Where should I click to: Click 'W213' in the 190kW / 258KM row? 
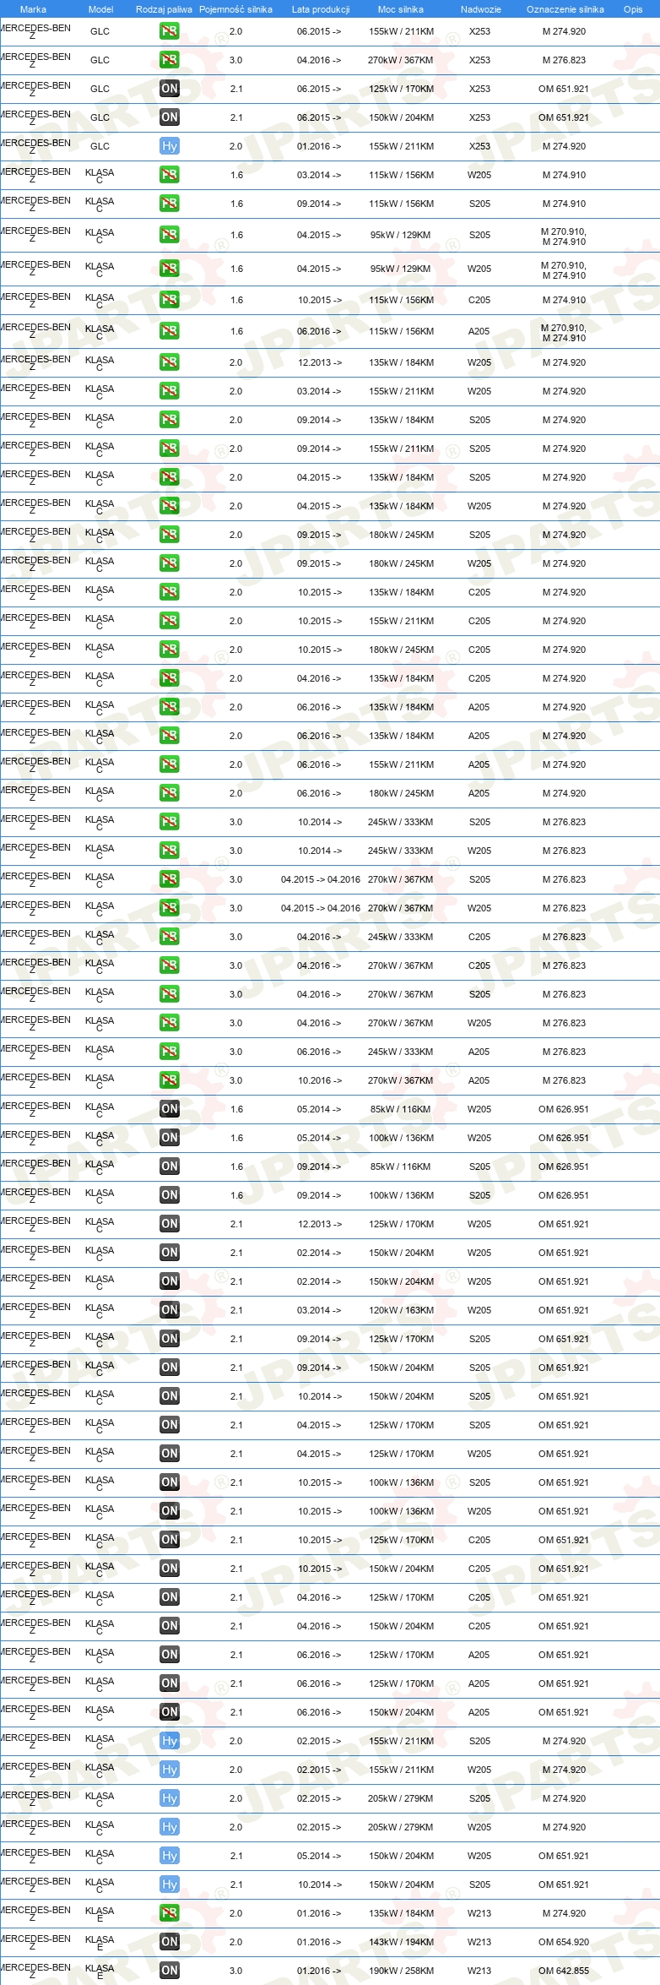[479, 1971]
